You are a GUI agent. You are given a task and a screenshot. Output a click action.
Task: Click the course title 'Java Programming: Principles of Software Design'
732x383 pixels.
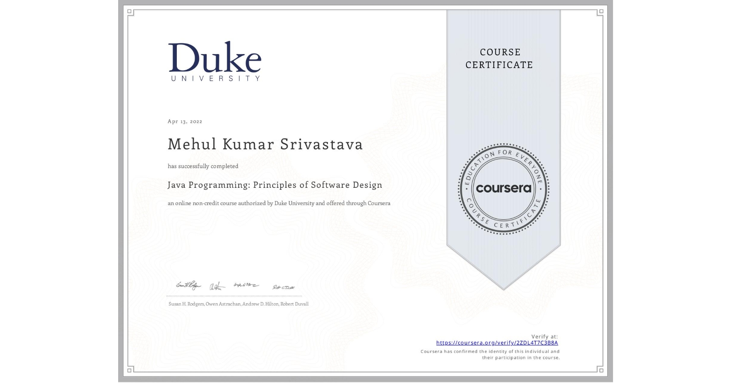coord(274,185)
